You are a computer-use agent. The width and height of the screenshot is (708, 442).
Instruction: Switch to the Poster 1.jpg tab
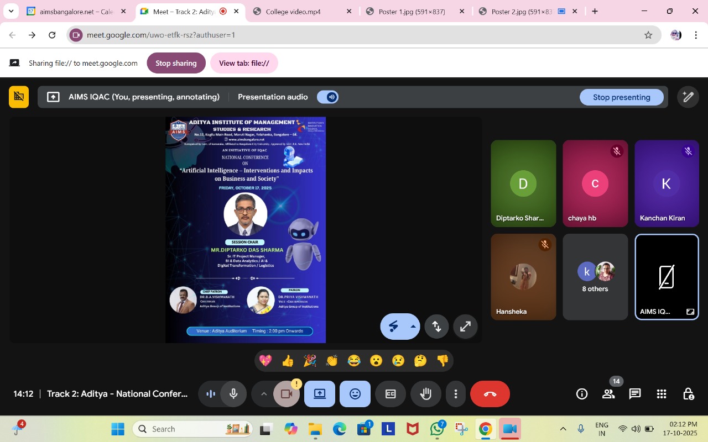[x=415, y=11]
